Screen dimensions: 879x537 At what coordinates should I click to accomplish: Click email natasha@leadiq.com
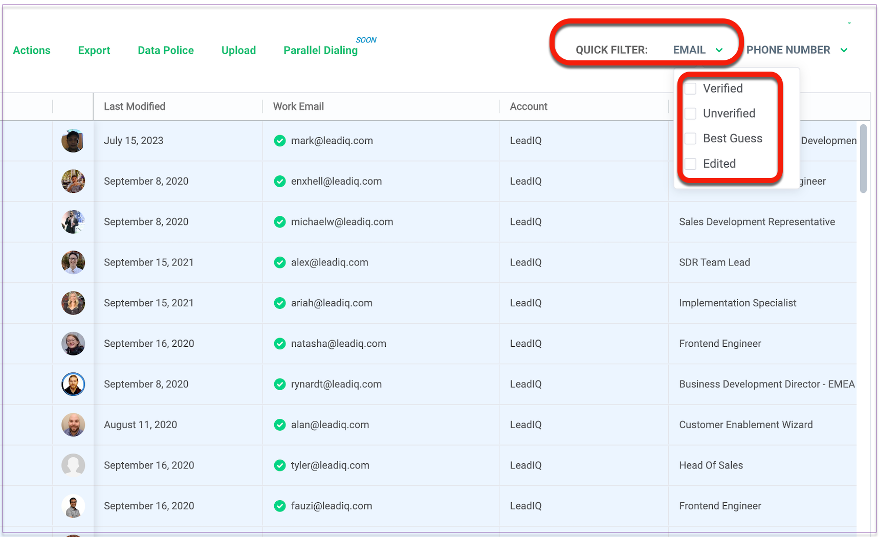[x=339, y=344]
